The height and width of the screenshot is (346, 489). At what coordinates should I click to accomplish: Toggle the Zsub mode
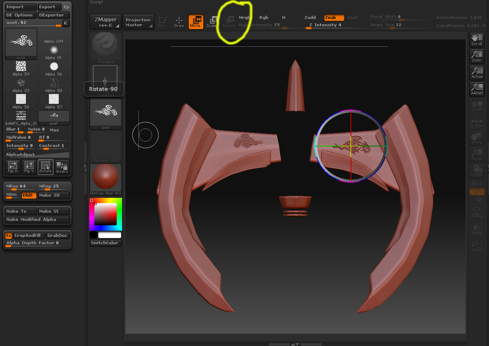click(334, 17)
